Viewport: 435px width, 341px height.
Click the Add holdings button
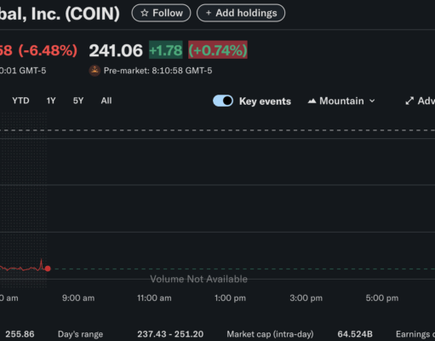[x=241, y=13]
